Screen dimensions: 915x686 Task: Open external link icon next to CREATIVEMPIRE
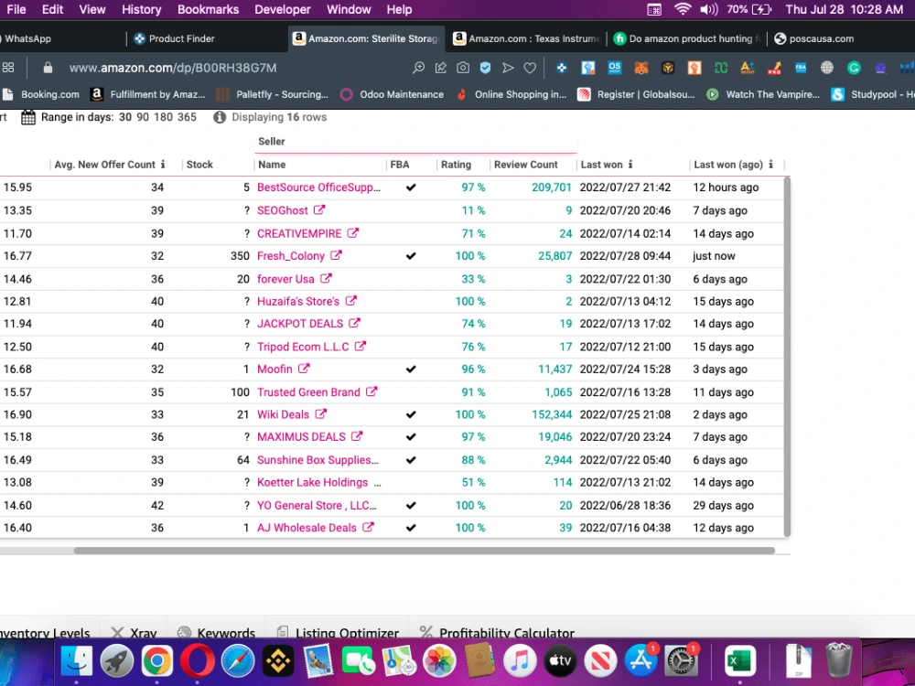[x=353, y=232]
